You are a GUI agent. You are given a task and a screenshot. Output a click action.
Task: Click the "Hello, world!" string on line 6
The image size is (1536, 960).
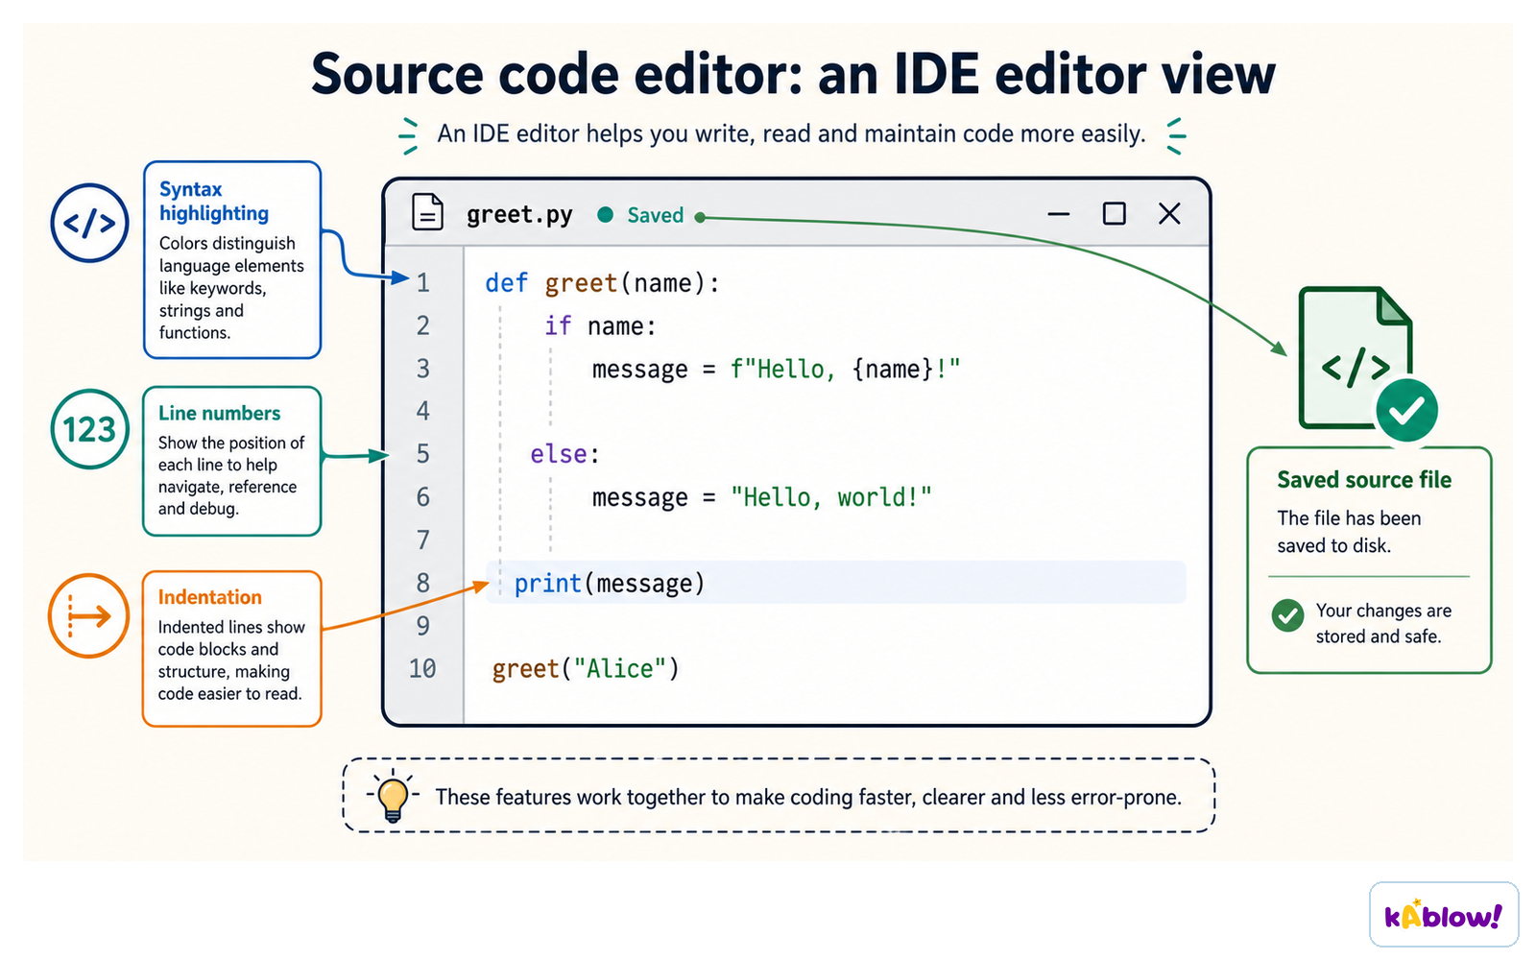point(830,497)
